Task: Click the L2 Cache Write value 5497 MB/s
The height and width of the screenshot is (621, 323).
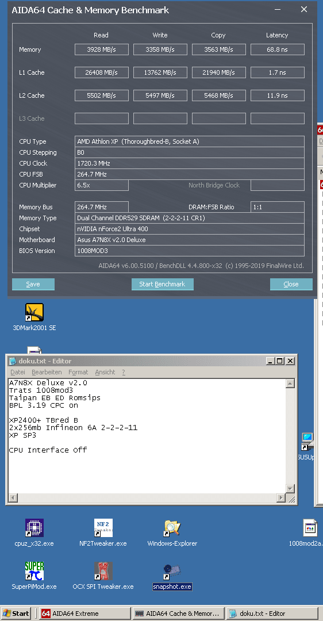Action: click(x=160, y=95)
